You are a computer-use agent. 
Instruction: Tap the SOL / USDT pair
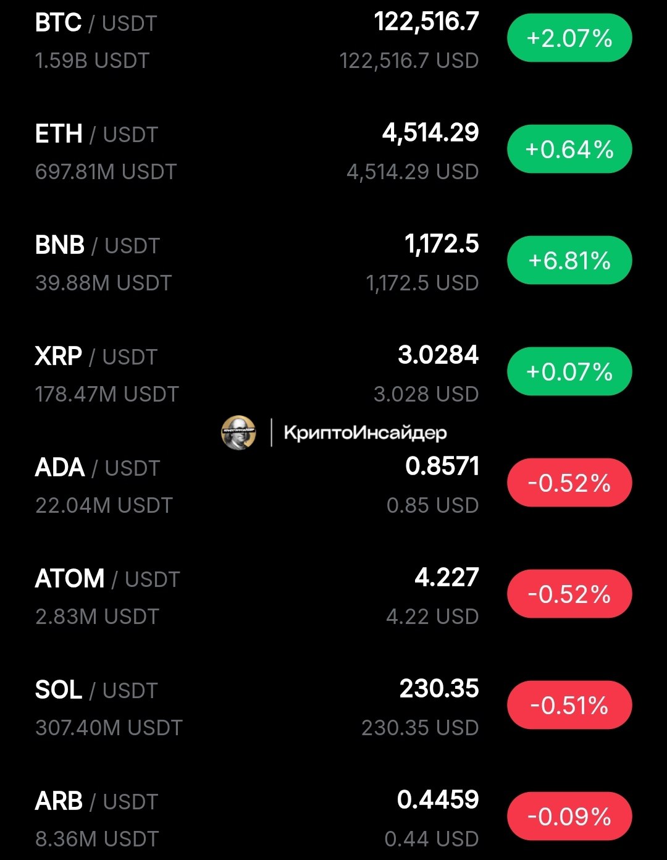click(96, 691)
